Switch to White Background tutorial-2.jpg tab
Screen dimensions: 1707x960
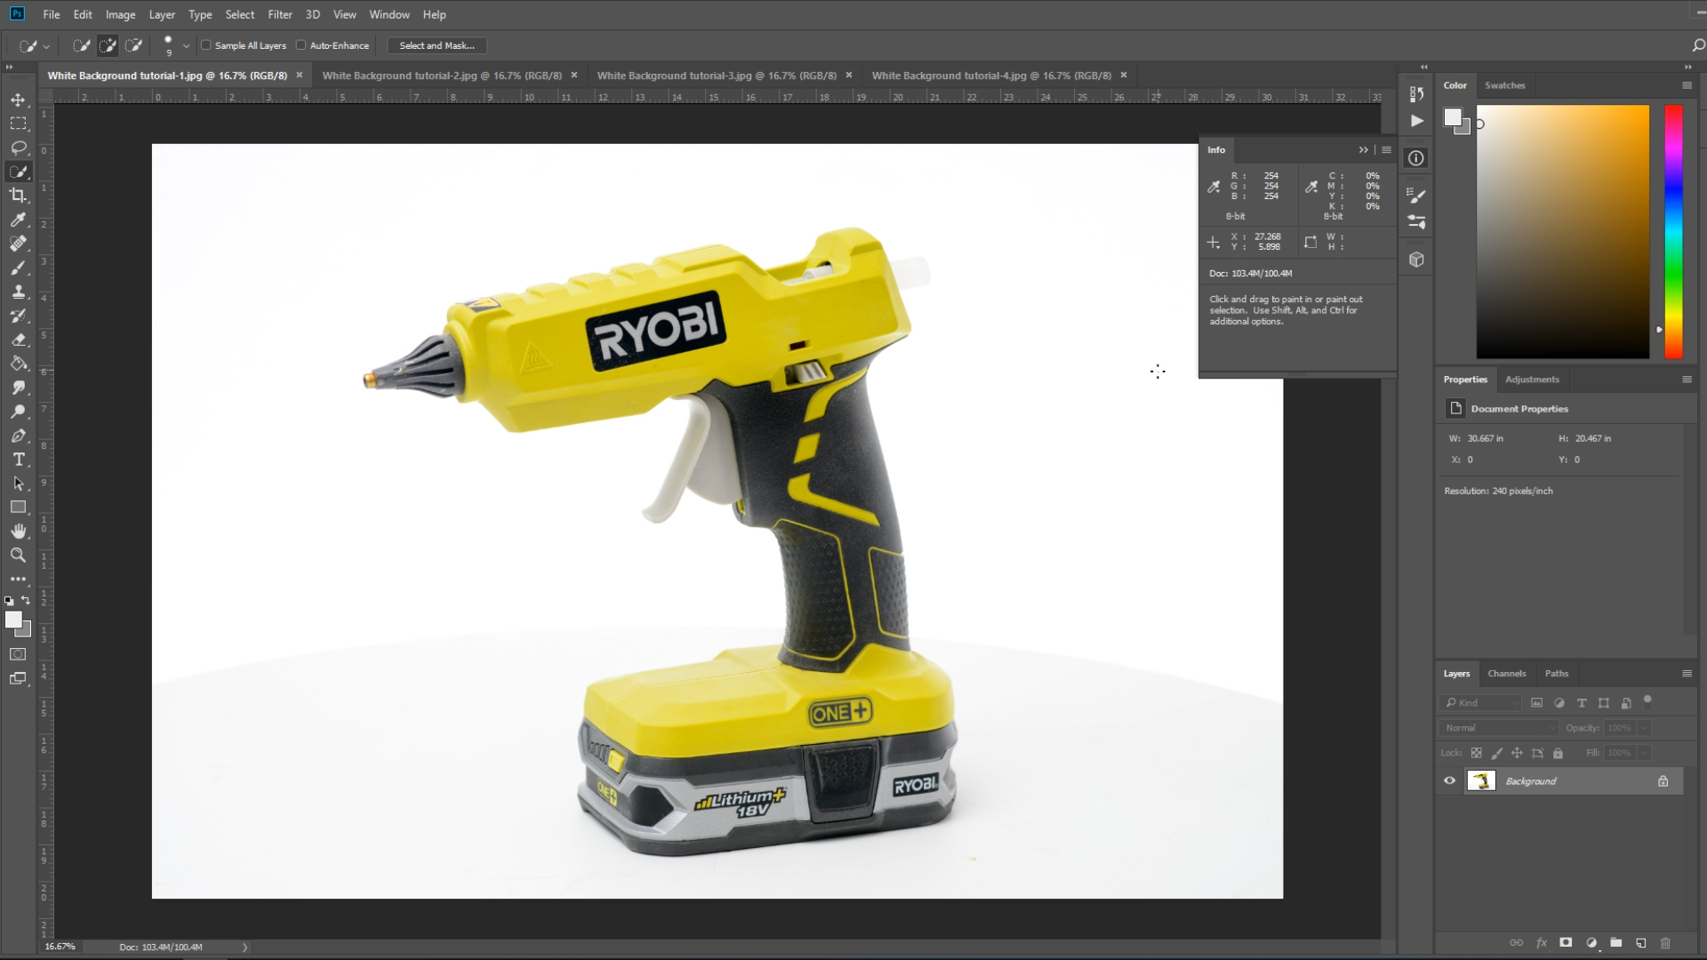coord(442,76)
